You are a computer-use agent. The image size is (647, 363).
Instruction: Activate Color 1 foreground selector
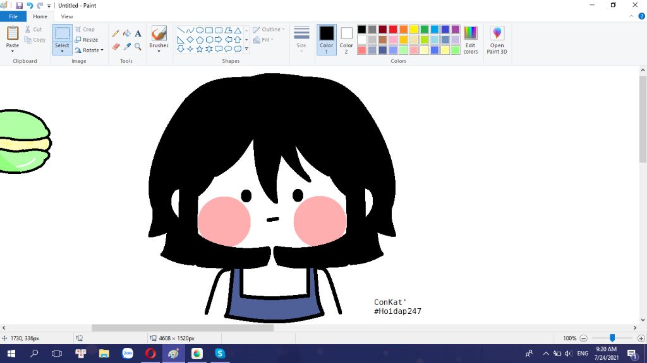[327, 40]
